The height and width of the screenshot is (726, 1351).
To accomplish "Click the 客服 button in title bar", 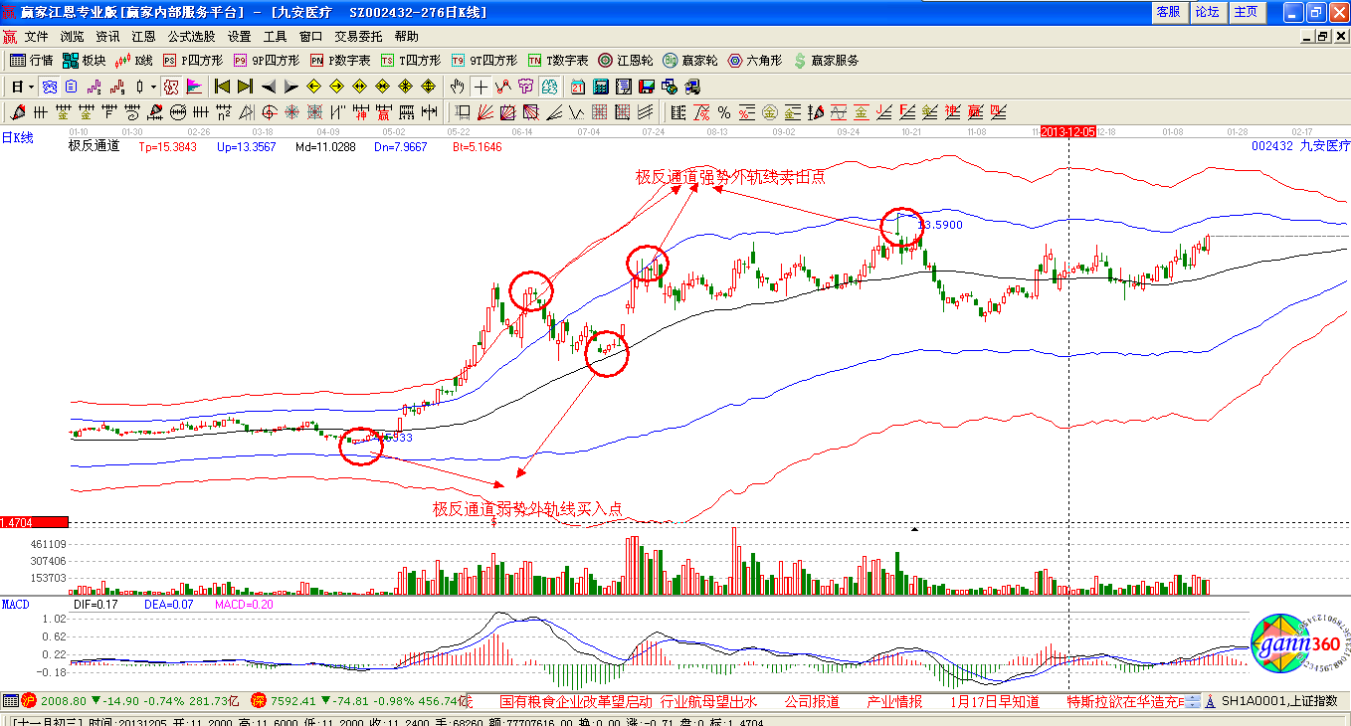I will (x=1167, y=12).
